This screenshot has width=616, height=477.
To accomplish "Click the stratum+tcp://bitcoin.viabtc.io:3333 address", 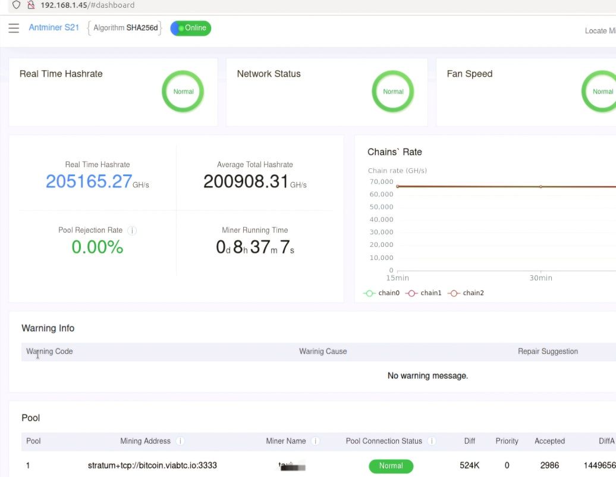I will (152, 466).
